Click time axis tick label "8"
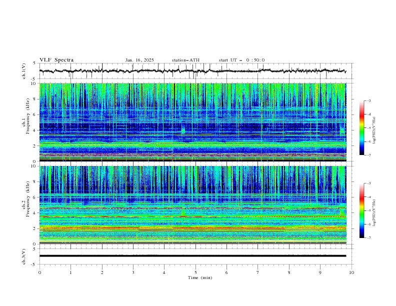Image resolution: width=396 pixels, height=306 pixels. (289, 272)
